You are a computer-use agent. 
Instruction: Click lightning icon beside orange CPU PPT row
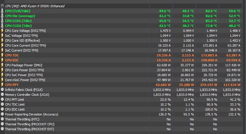(x=2, y=85)
